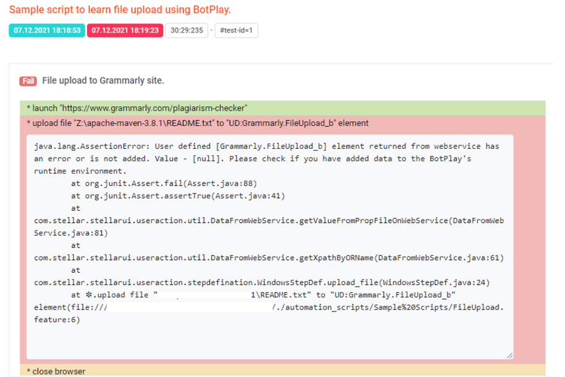The height and width of the screenshot is (377, 565).
Task: Click the textarea resize handle in the corner
Action: [509, 356]
